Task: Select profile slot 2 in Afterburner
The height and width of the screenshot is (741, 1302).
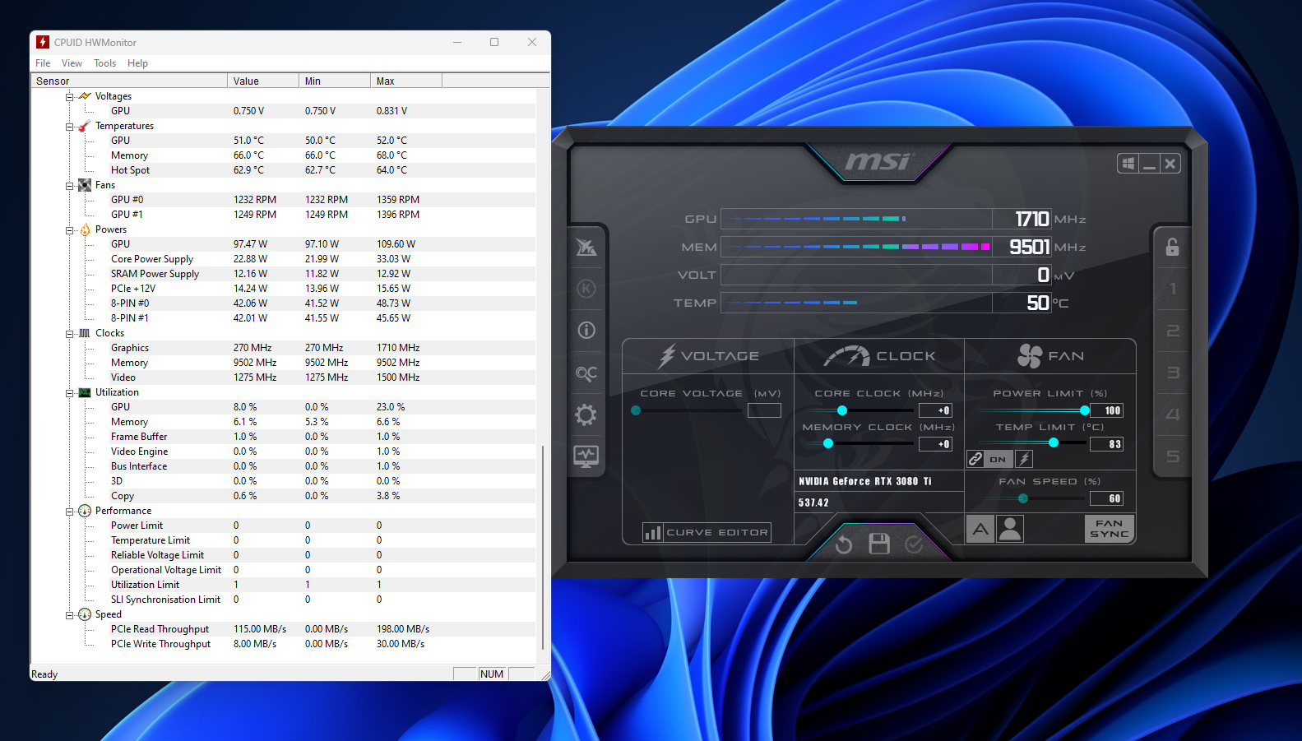Action: point(1173,331)
